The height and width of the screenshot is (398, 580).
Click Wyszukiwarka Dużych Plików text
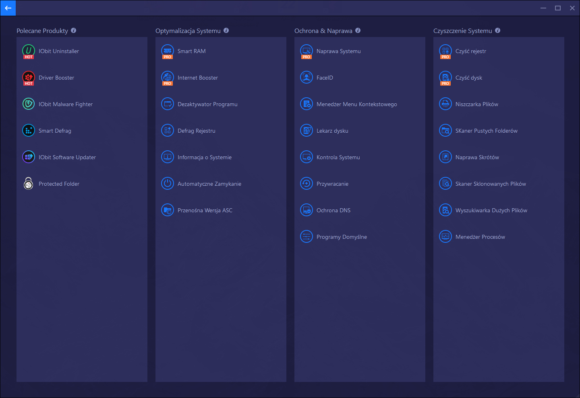[x=491, y=210]
